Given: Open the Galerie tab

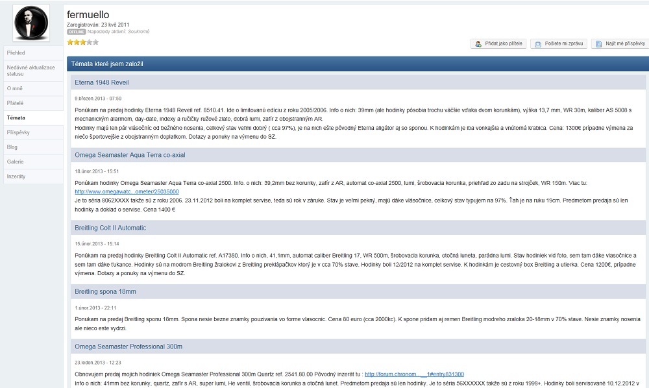Looking at the screenshot, I should [x=33, y=162].
